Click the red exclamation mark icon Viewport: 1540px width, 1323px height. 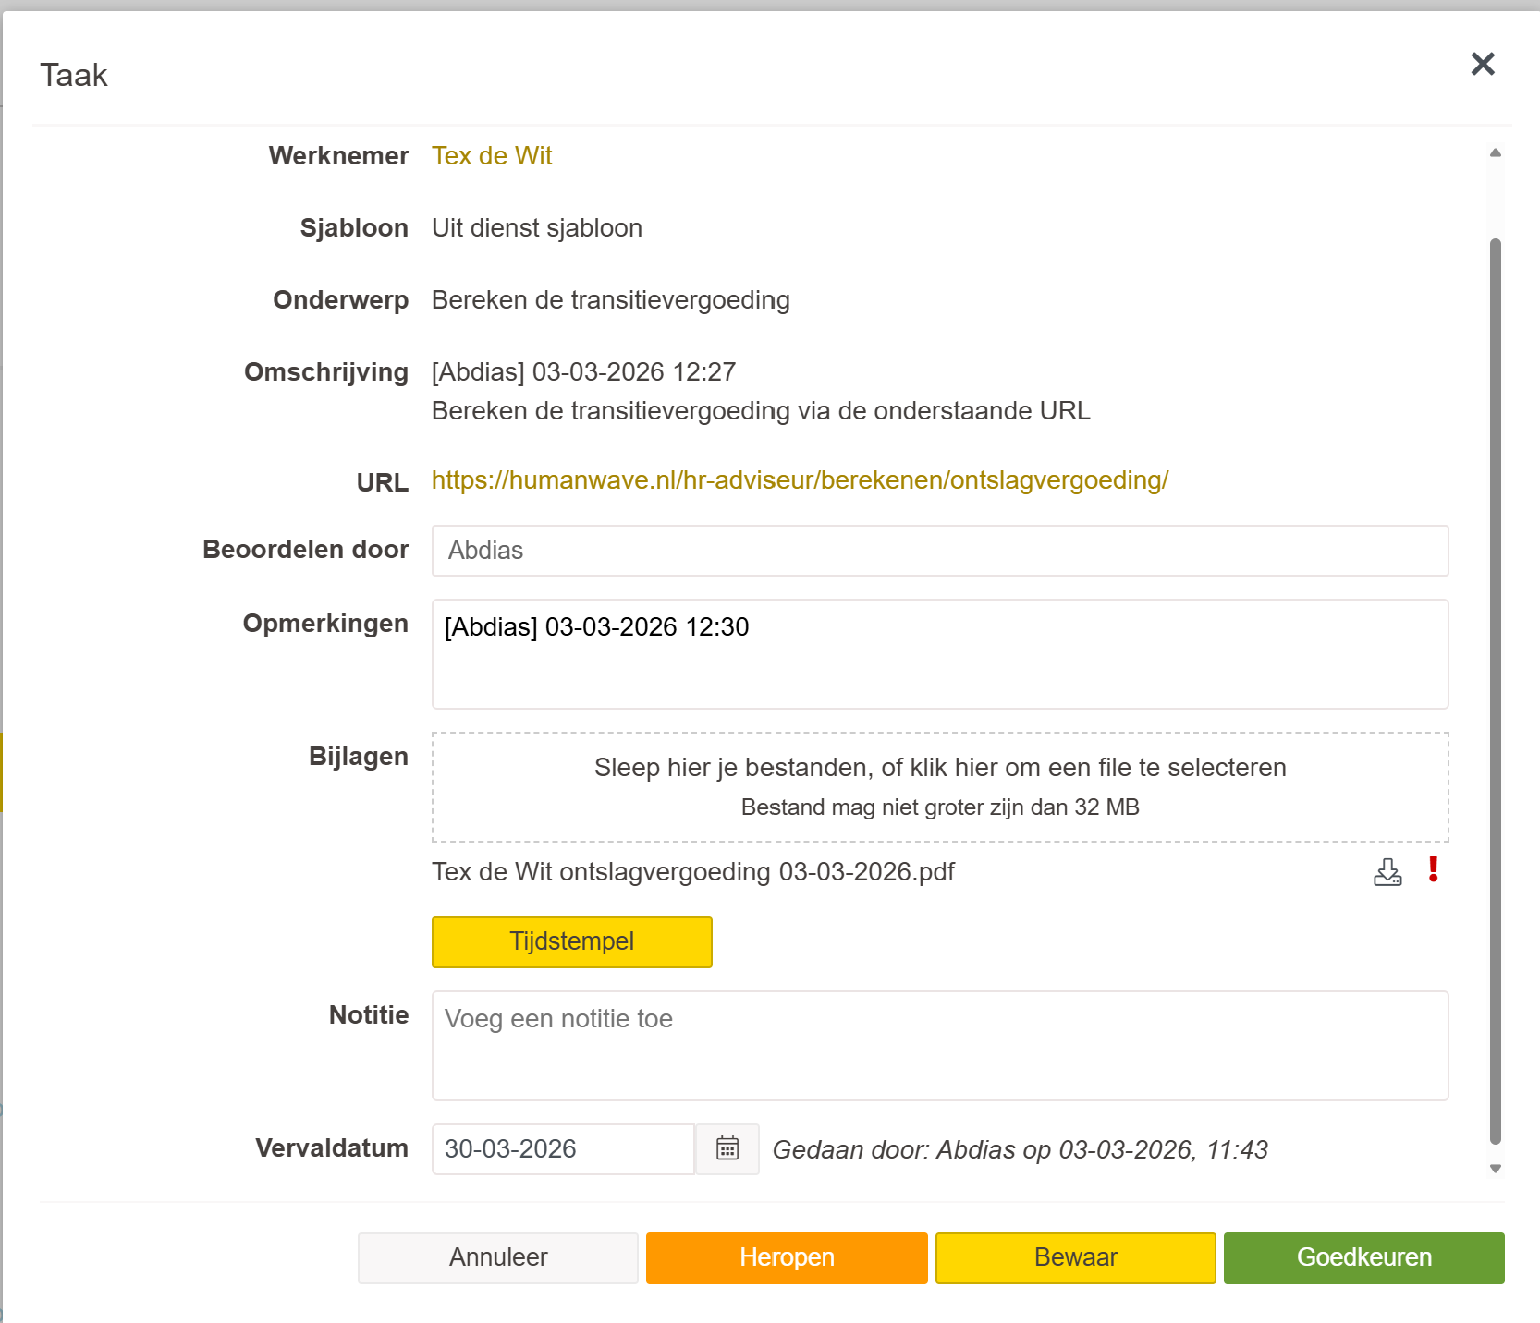click(x=1433, y=869)
